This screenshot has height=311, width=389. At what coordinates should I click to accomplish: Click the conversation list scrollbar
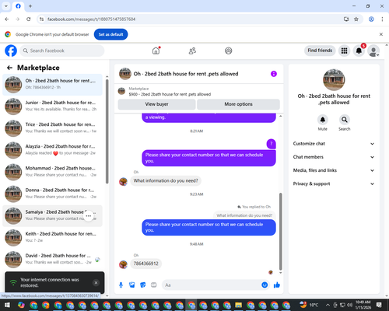[107, 131]
